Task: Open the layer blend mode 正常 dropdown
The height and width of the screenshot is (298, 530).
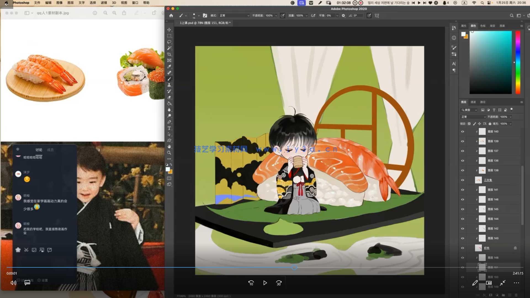Action: [473, 117]
